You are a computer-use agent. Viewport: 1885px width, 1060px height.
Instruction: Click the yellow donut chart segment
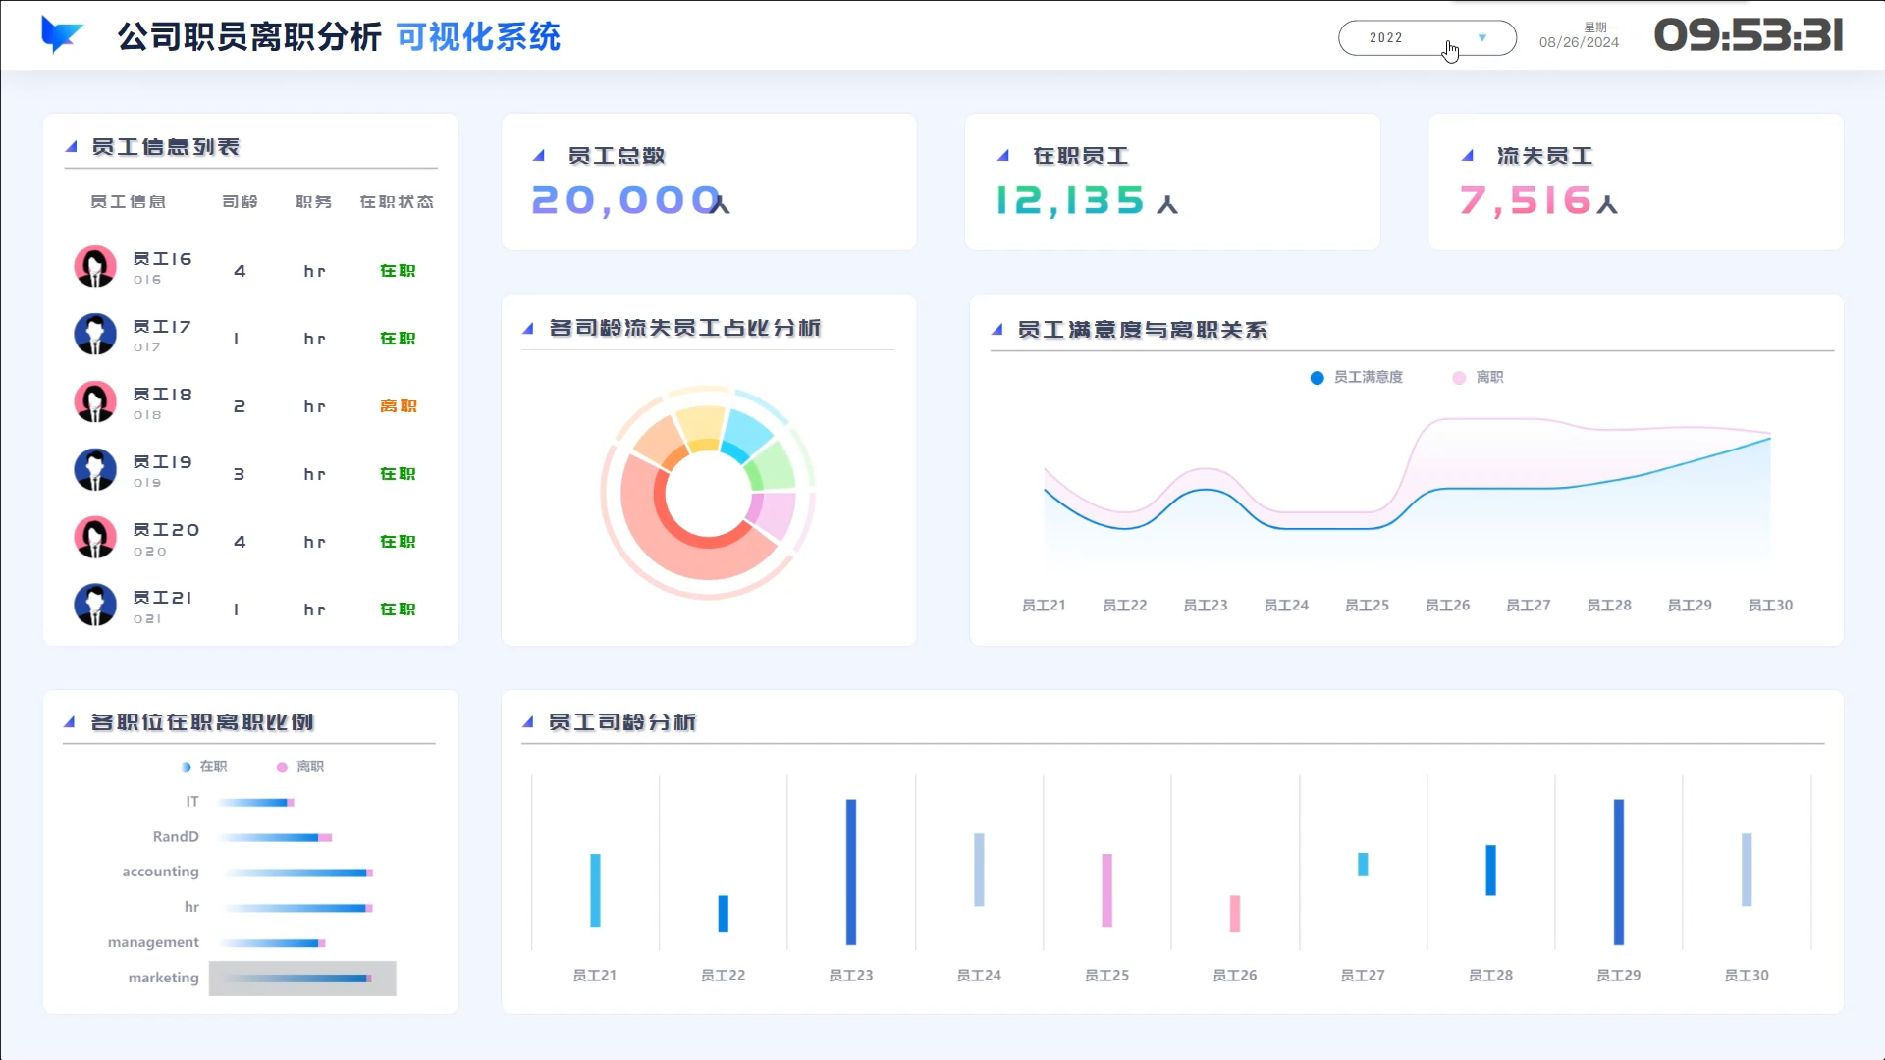tap(701, 428)
